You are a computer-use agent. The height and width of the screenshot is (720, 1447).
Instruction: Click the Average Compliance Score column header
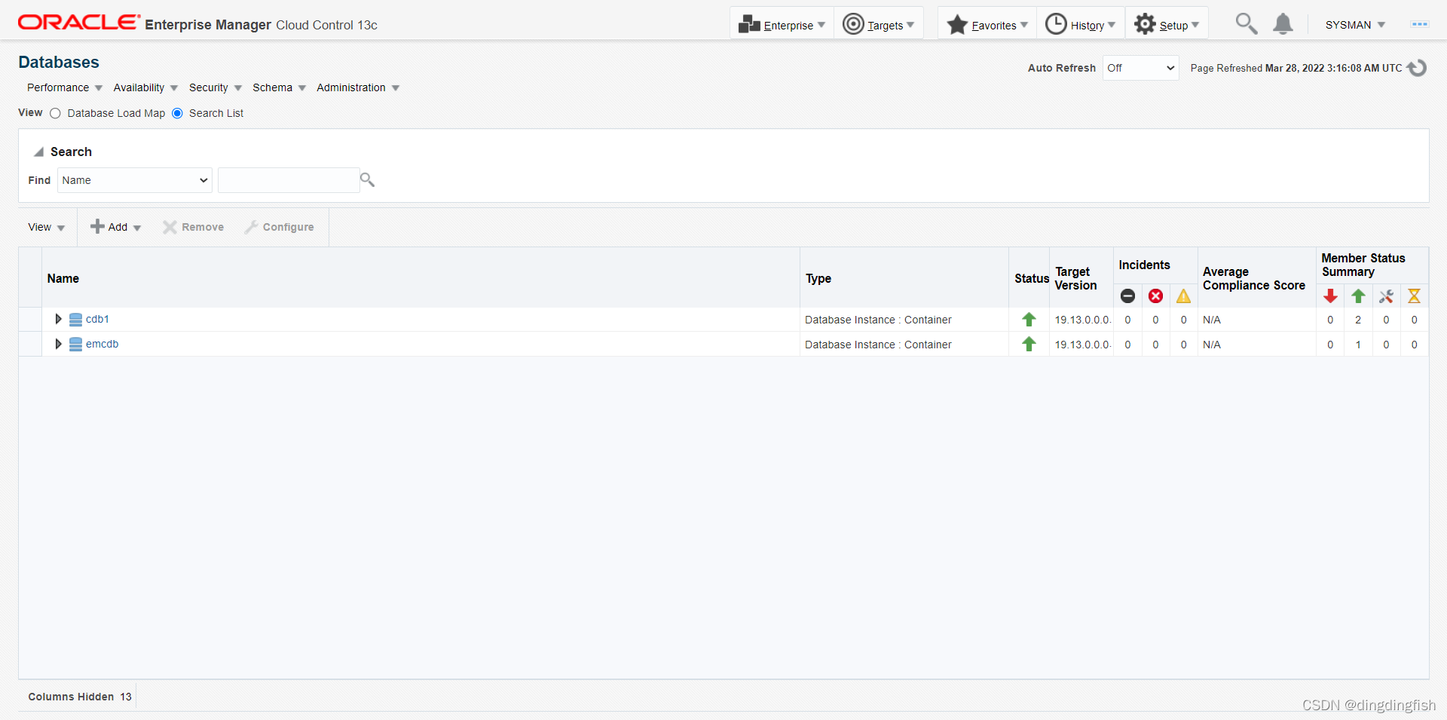pyautogui.click(x=1254, y=278)
